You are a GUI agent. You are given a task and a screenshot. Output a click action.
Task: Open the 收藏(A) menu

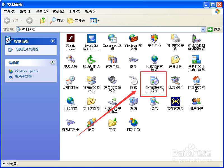click(58, 11)
